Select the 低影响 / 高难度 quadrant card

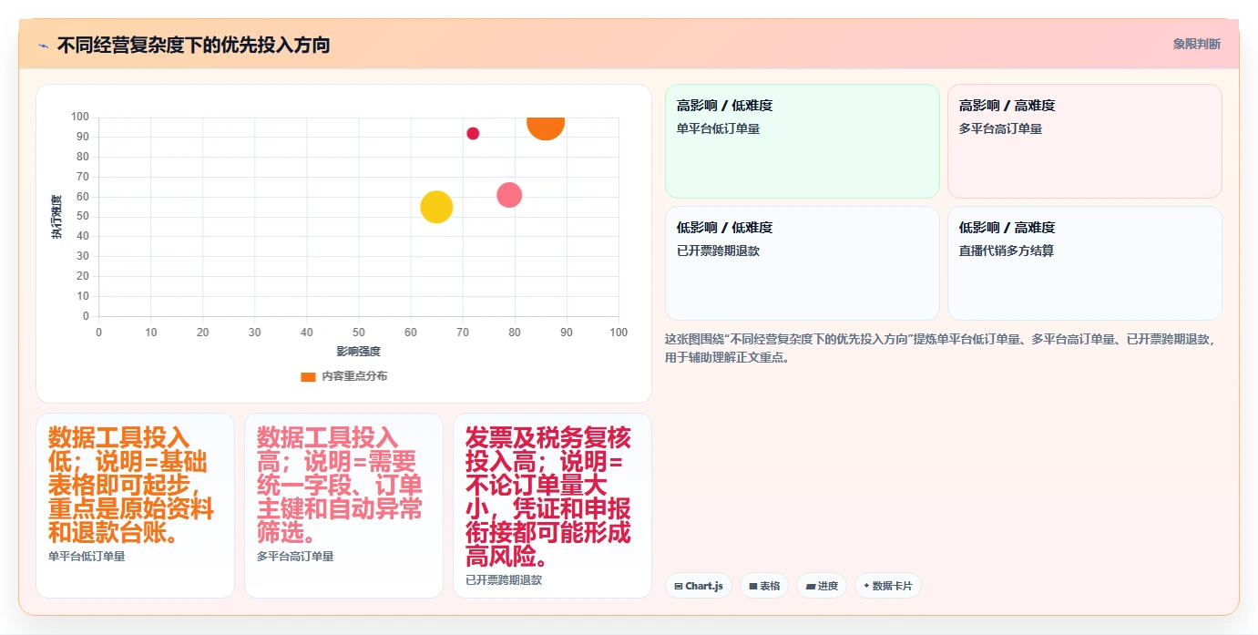pyautogui.click(x=1084, y=263)
